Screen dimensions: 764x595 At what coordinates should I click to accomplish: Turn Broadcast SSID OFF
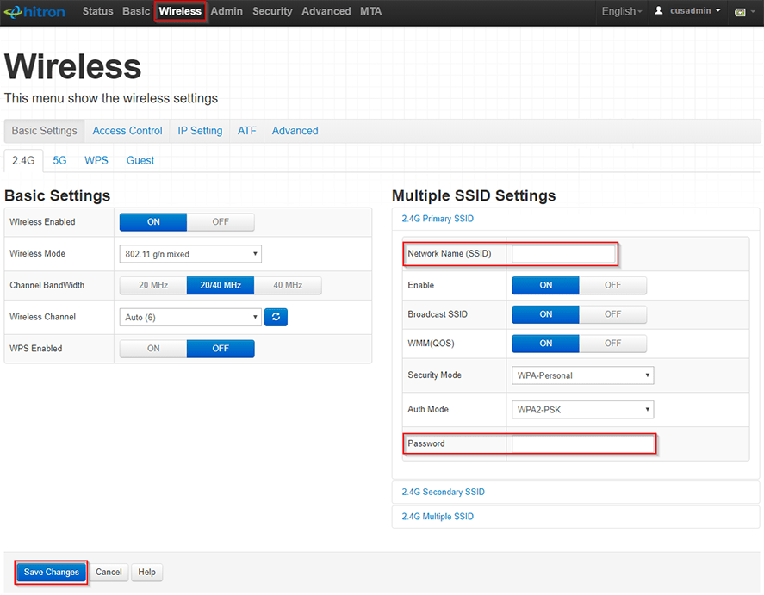click(x=612, y=314)
